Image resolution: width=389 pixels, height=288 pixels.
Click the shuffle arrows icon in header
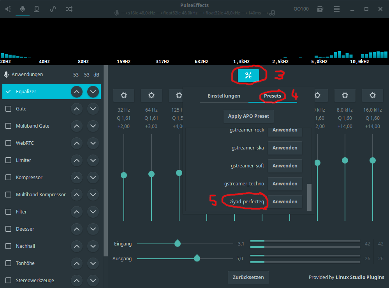[x=69, y=9]
